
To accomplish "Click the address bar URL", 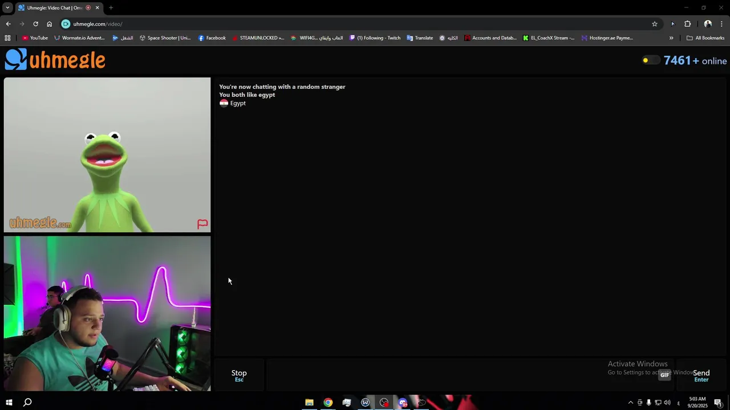I will (x=98, y=24).
